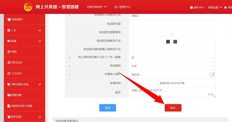Click the red 提交 button

pos(173,108)
